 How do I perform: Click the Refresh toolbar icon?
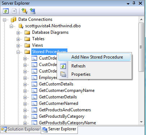[6, 11]
